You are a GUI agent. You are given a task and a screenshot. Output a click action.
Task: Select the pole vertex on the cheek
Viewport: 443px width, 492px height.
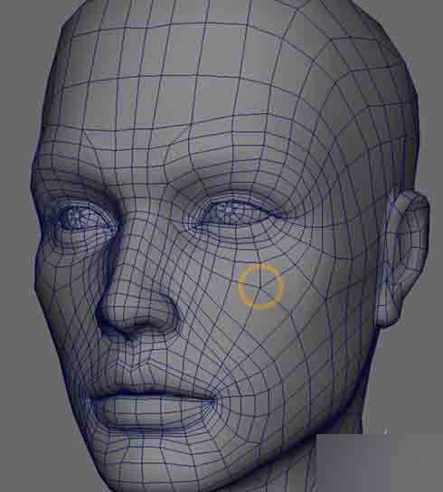coord(260,288)
